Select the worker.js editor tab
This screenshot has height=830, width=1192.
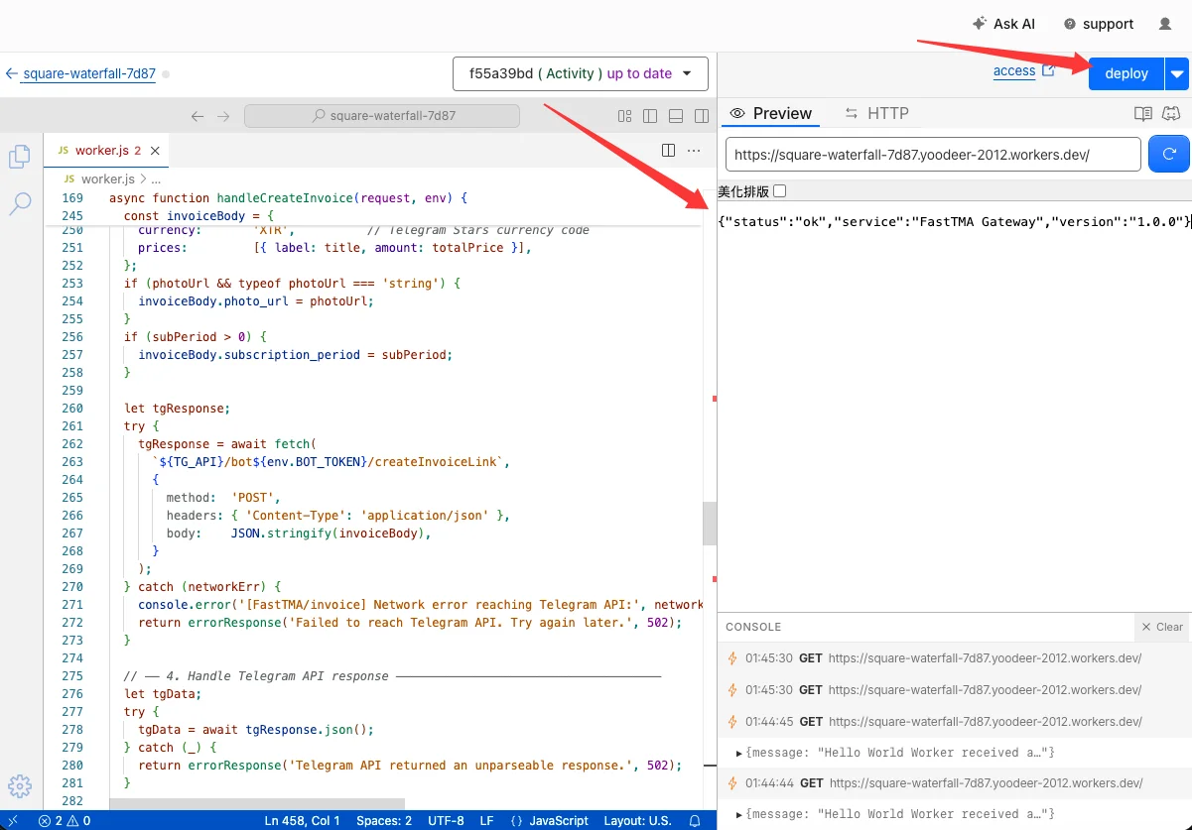coord(106,151)
